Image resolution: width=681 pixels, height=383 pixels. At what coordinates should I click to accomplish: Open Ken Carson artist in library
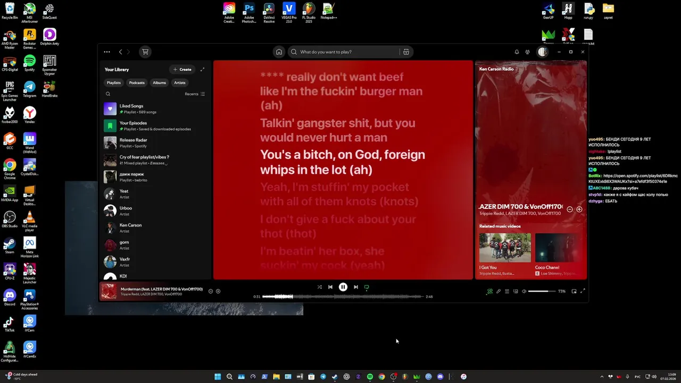(x=155, y=228)
